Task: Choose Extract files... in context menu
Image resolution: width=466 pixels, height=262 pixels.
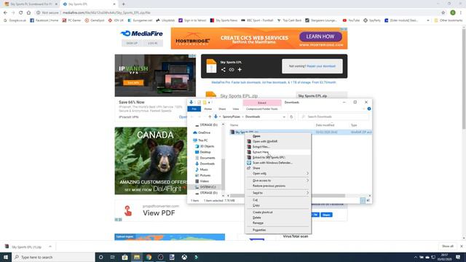Action: [261, 147]
